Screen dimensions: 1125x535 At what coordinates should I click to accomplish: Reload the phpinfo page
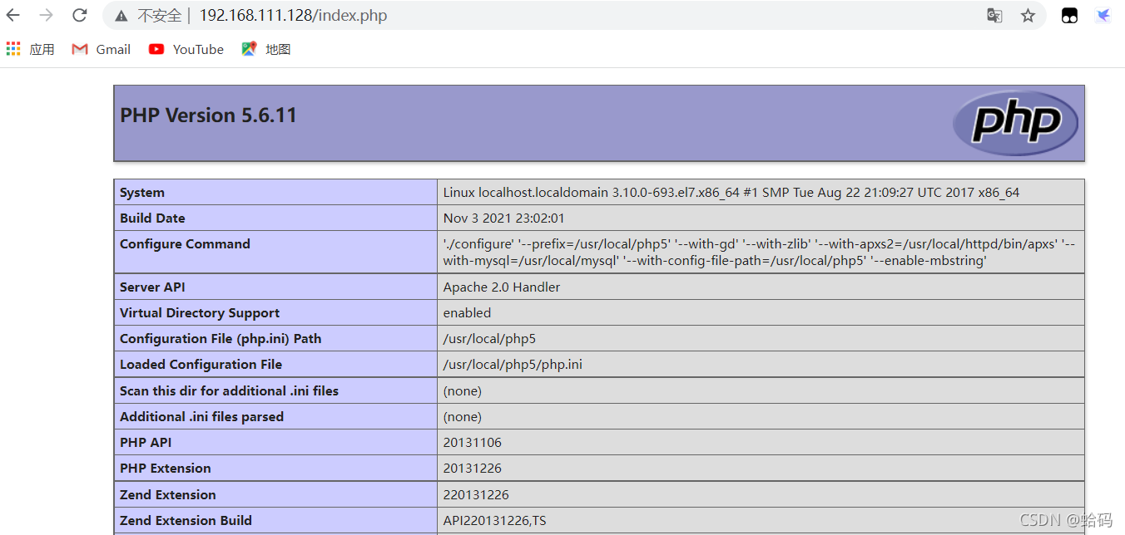pyautogui.click(x=80, y=15)
